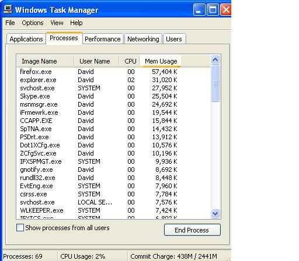Image resolution: width=299 pixels, height=261 pixels.
Task: Click the 31,020 K memory value
Action: [165, 80]
